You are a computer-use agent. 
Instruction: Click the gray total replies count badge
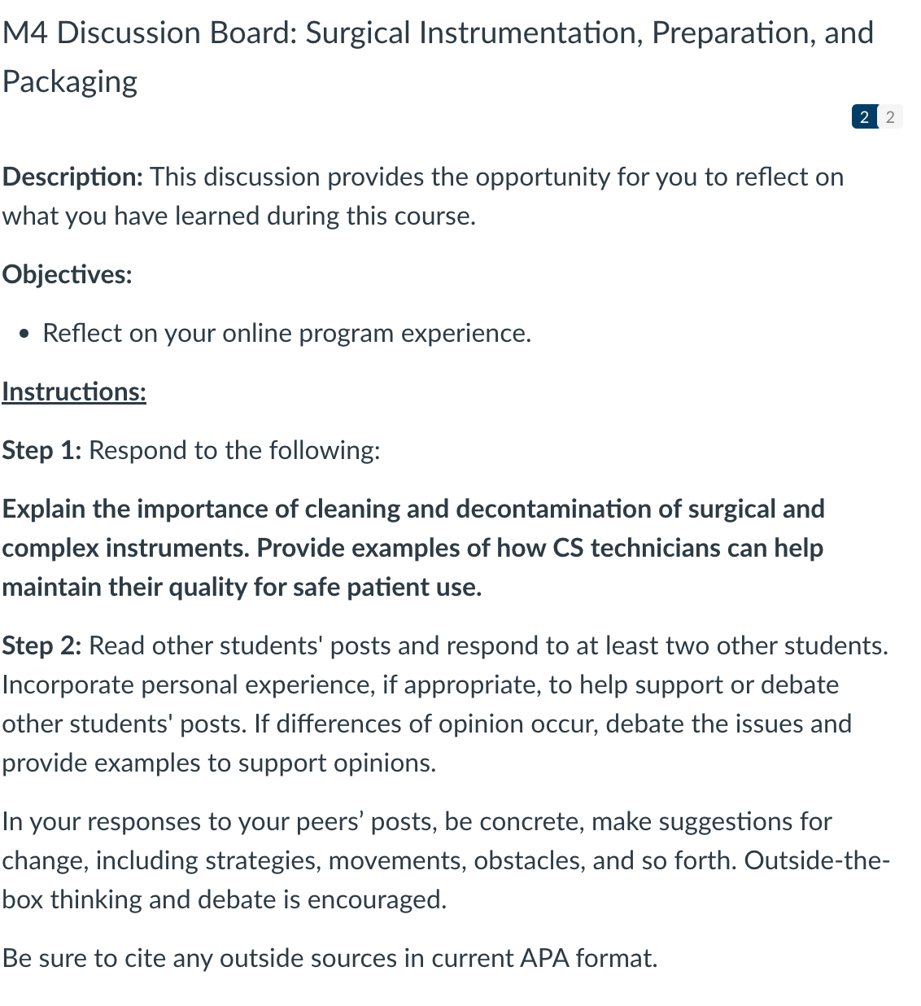pyautogui.click(x=890, y=117)
